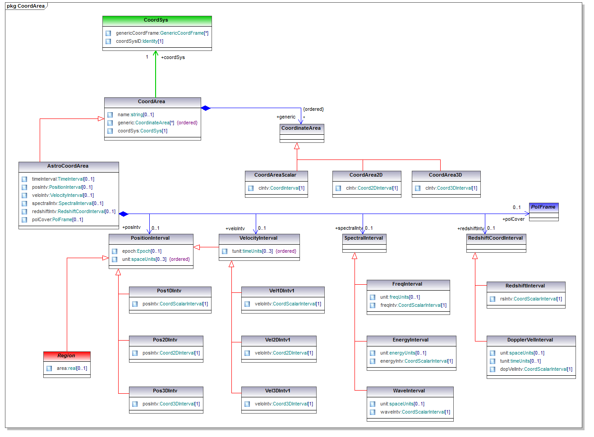Screen dimensions: 594x437
Task: Click the red Region class title
Action: [67, 356]
